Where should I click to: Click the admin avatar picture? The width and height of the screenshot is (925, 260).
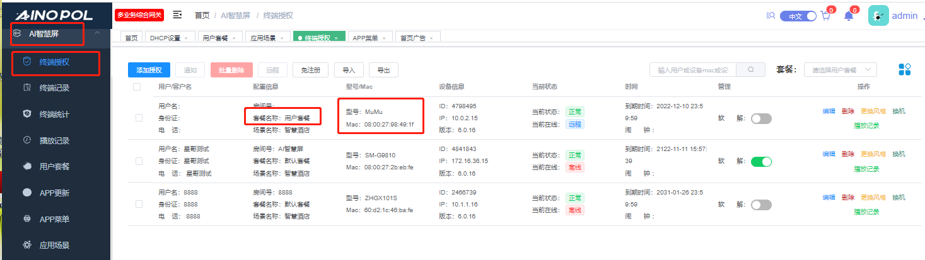878,16
